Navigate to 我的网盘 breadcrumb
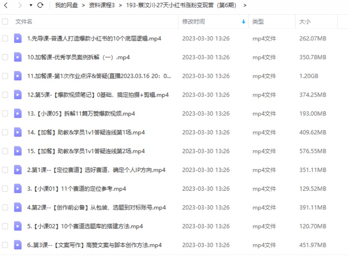This screenshot has width=348, height=265. click(x=66, y=5)
